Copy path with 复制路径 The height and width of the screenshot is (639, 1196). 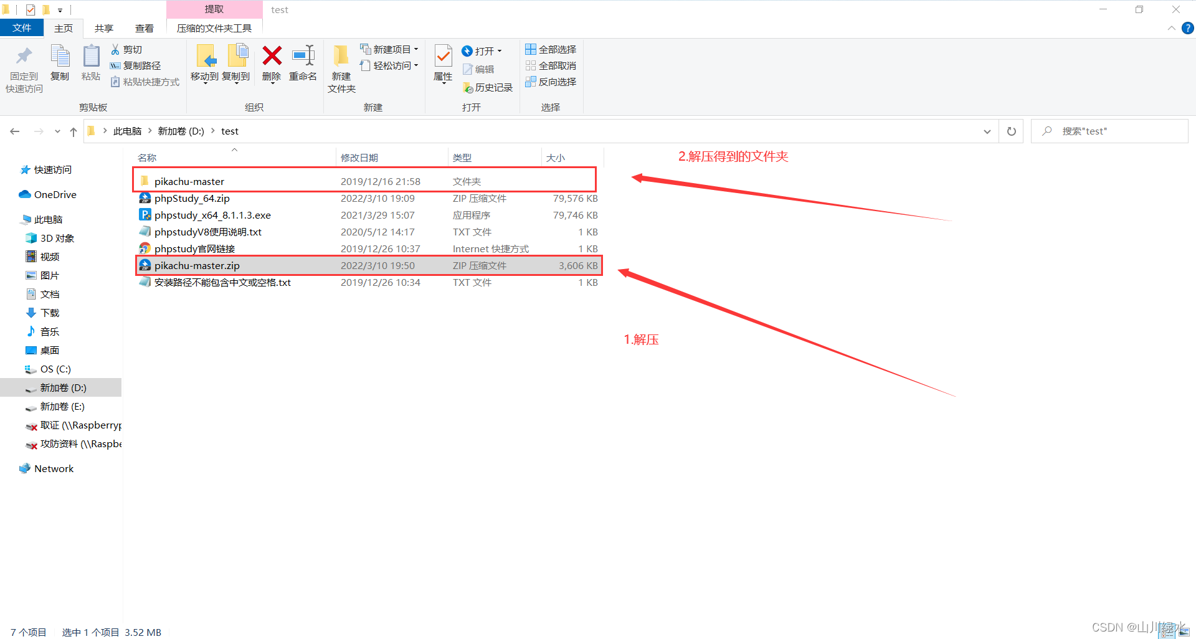pyautogui.click(x=135, y=65)
